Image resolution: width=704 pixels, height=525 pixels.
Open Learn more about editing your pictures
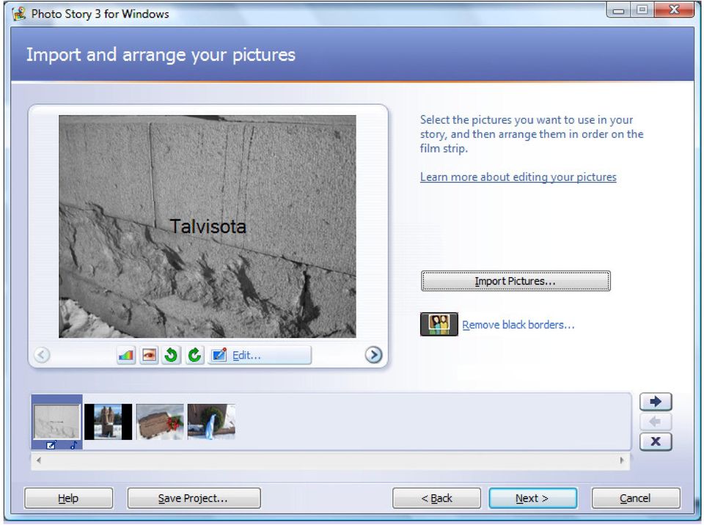tap(518, 177)
